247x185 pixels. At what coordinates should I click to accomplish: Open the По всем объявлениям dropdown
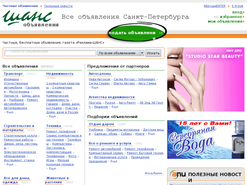120,53
